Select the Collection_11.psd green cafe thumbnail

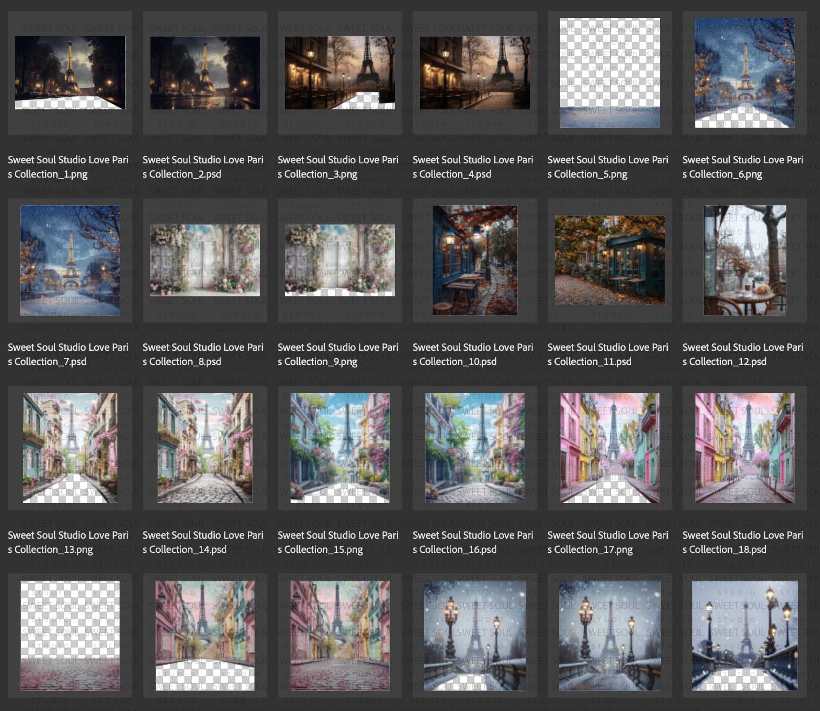click(x=610, y=261)
